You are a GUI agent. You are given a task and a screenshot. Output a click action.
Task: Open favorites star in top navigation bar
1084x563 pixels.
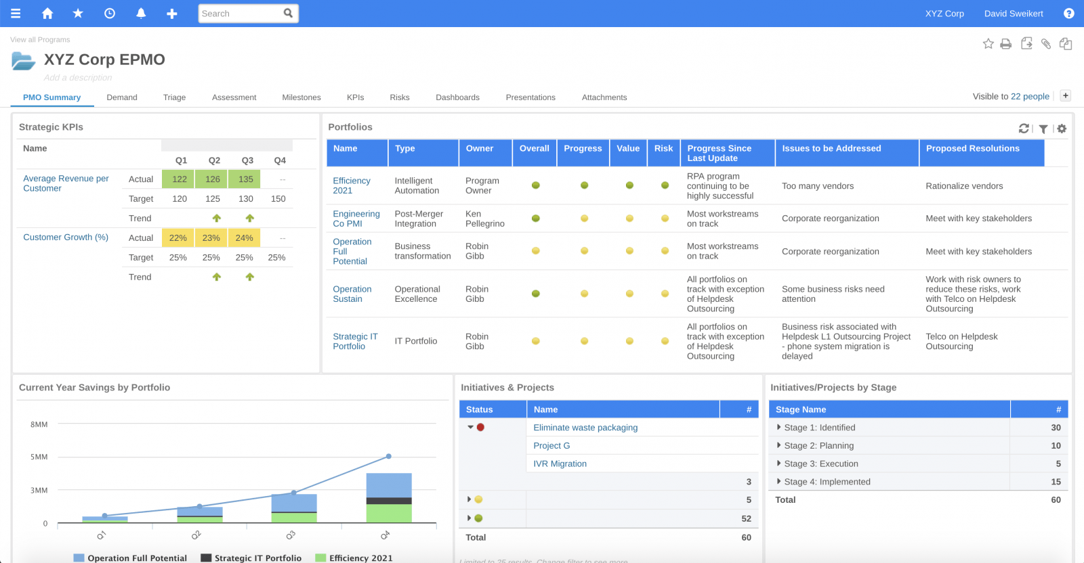coord(78,14)
